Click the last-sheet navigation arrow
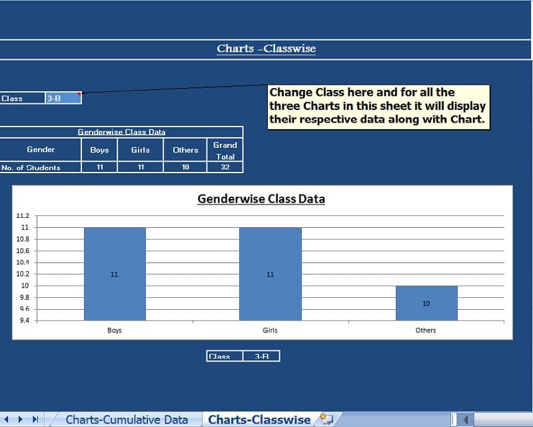 pyautogui.click(x=35, y=419)
